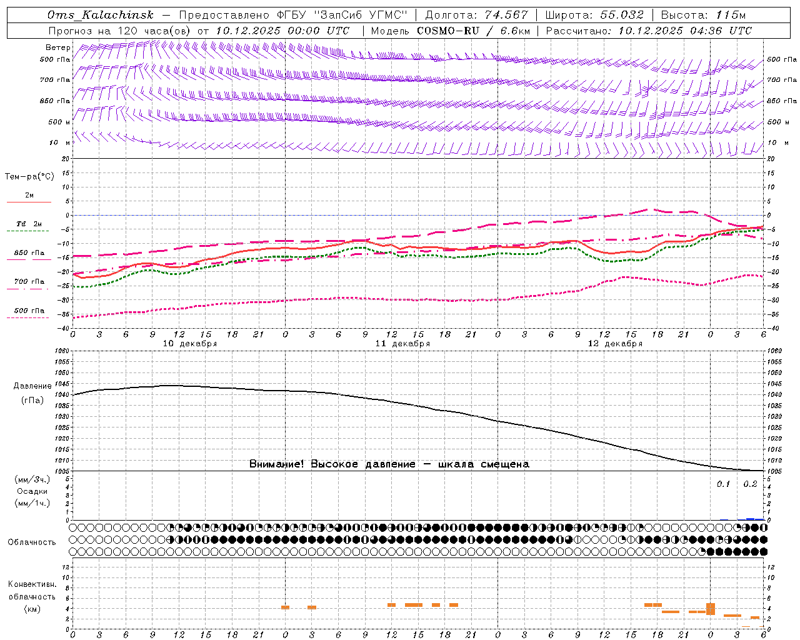Click the 10 м wind level label on the left
Viewport: 800px width, 640px height.
coord(60,142)
